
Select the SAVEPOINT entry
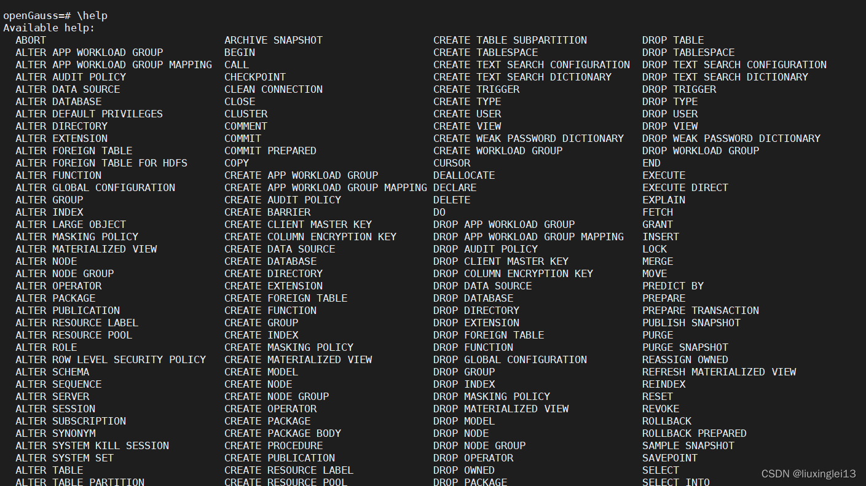(669, 458)
